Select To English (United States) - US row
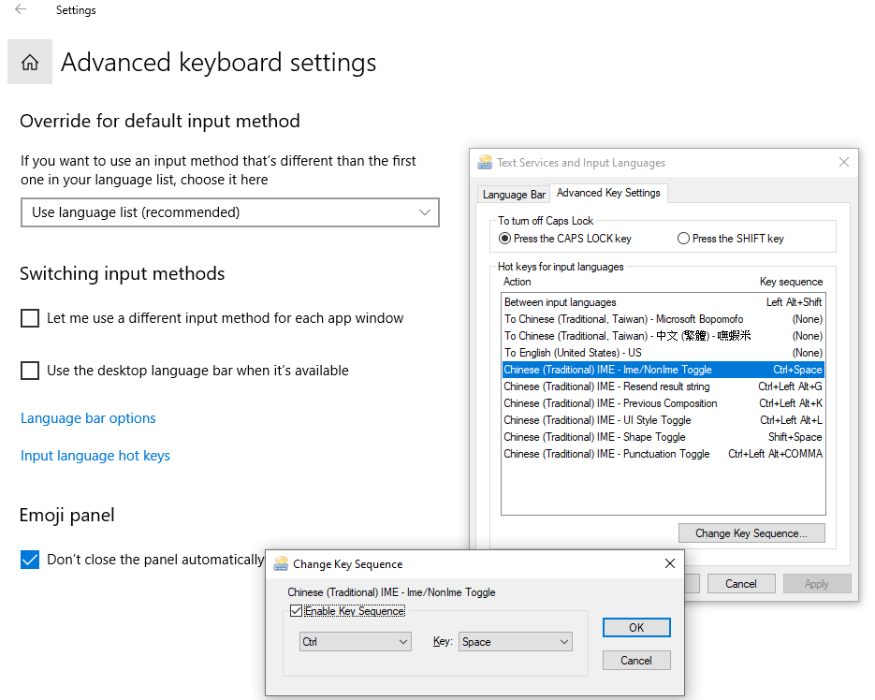 (x=663, y=353)
